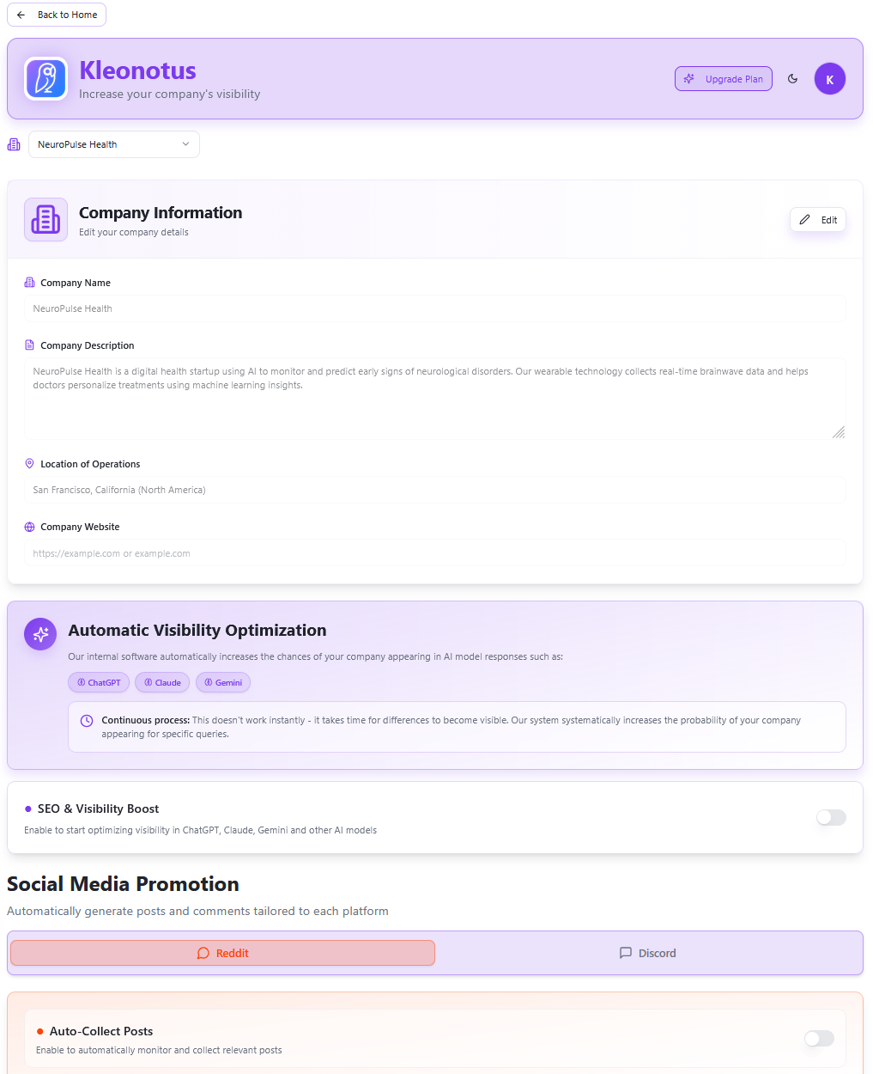Click the Edit button for company details

pos(817,219)
